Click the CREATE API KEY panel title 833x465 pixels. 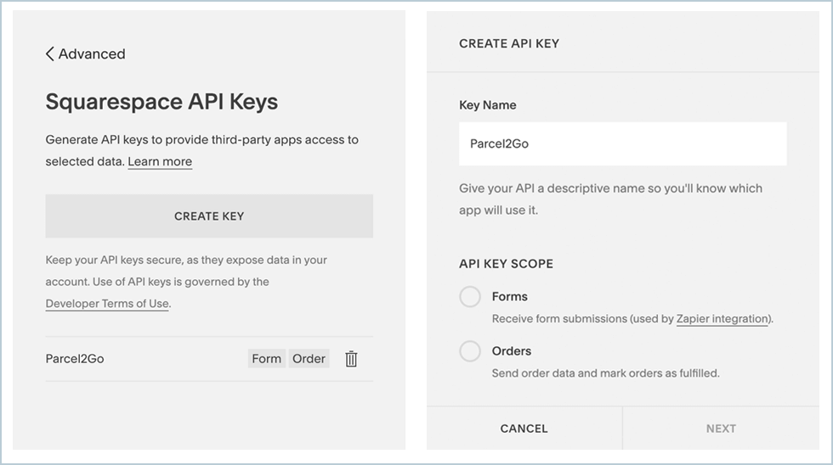(x=509, y=43)
